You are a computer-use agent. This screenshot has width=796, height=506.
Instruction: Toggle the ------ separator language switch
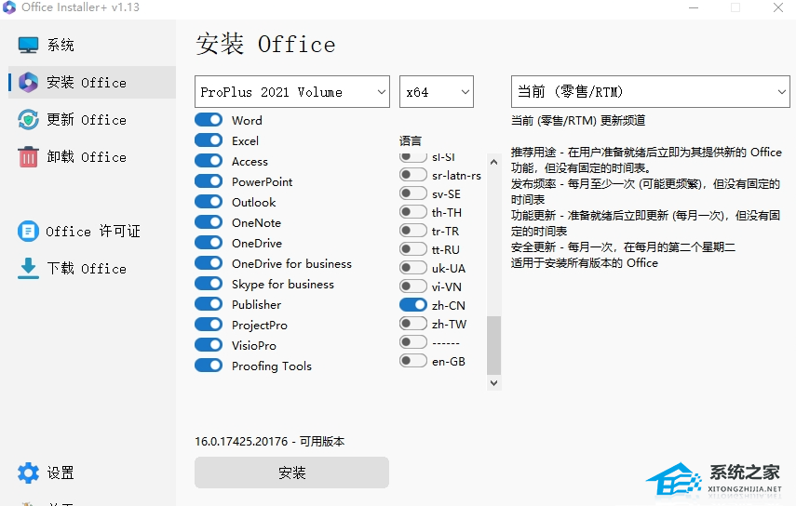(412, 342)
